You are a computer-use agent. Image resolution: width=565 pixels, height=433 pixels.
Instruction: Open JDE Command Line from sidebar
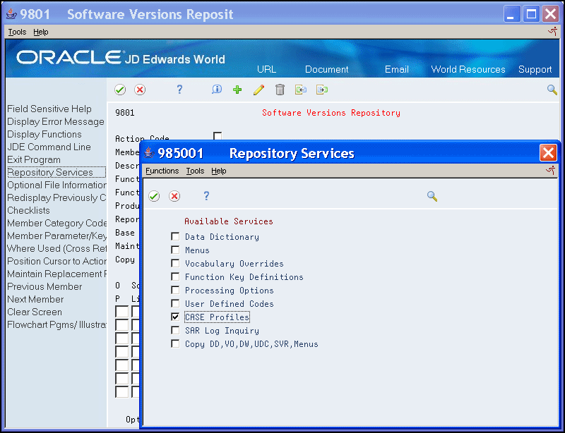click(x=49, y=147)
